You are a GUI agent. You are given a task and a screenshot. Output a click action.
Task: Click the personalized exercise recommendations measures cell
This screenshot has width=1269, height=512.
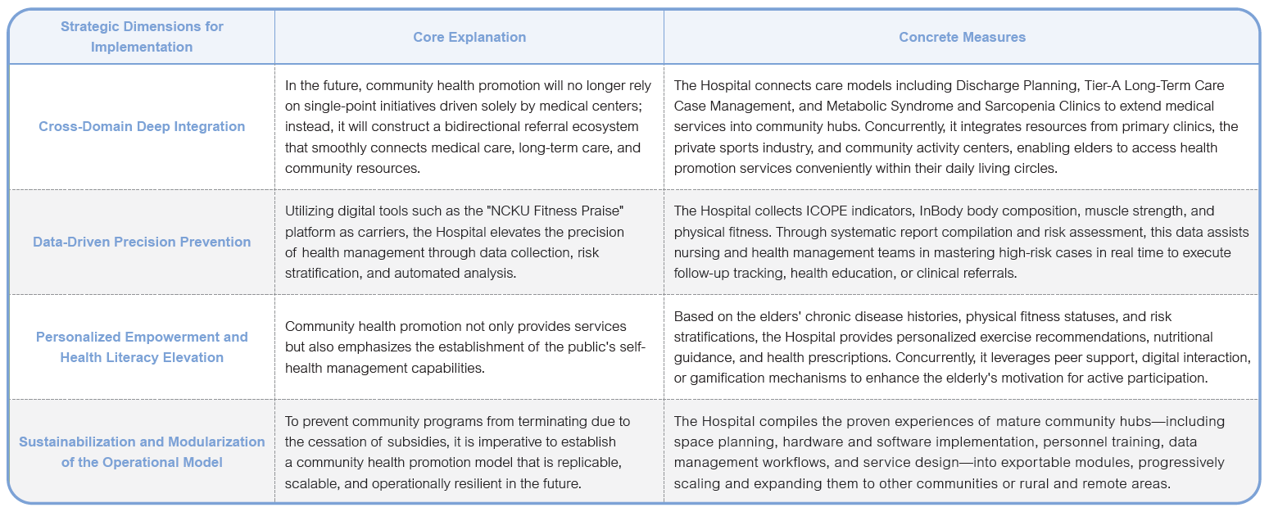pyautogui.click(x=962, y=347)
